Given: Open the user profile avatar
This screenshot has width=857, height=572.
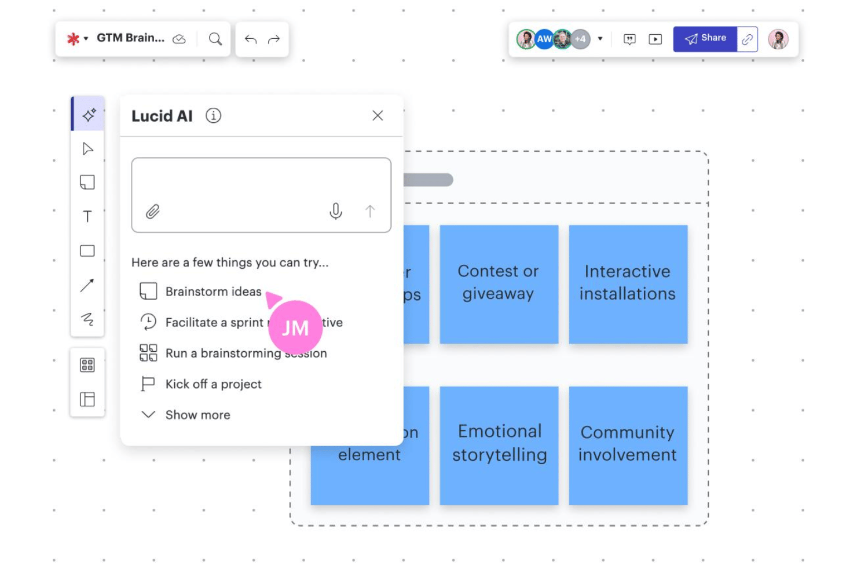Looking at the screenshot, I should 778,39.
